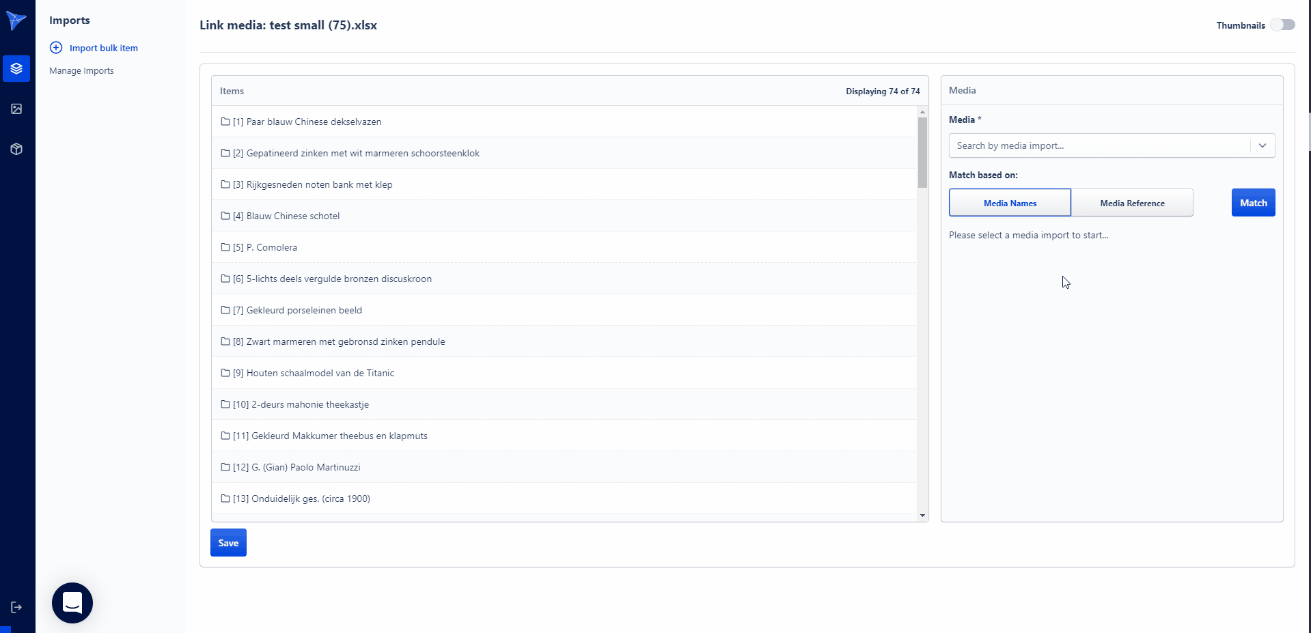The image size is (1311, 633).
Task: Click the Save button
Action: (228, 543)
